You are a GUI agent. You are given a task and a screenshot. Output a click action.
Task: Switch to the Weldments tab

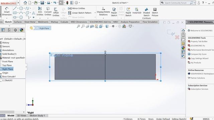(x=43, y=22)
